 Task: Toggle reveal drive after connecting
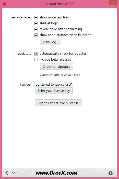tap(36, 29)
